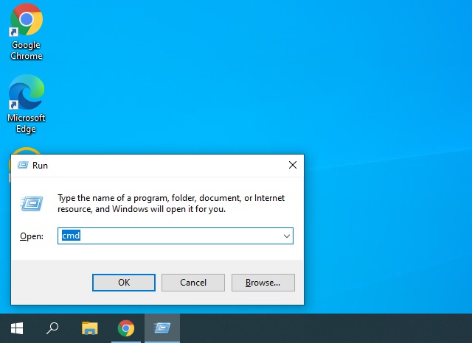
Task: Open taskbar Search magnifier
Action: (x=52, y=328)
